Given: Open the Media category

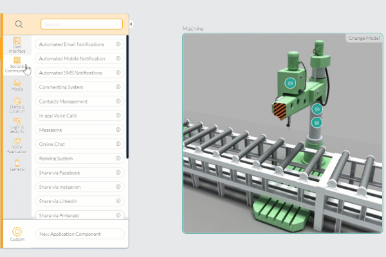Looking at the screenshot, I should [17, 84].
